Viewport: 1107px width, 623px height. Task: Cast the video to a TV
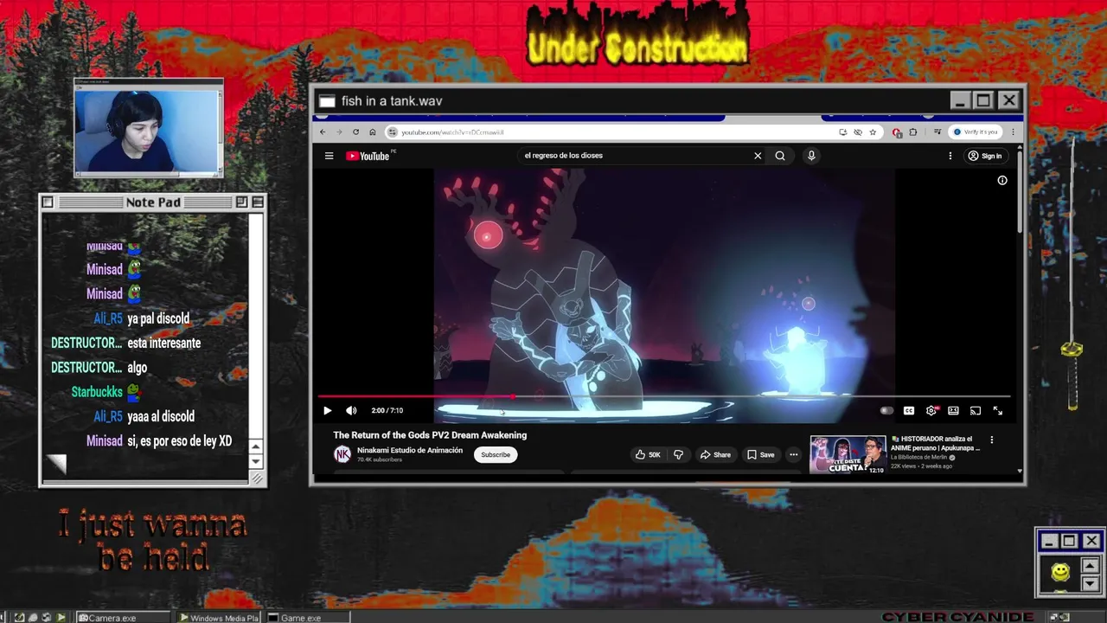click(x=976, y=411)
